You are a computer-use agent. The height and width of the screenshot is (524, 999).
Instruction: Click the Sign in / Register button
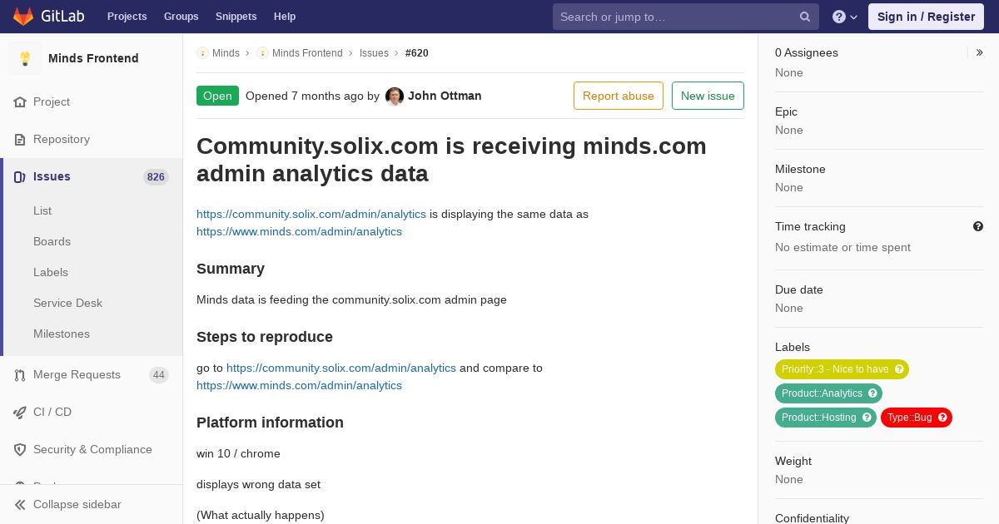pyautogui.click(x=926, y=17)
